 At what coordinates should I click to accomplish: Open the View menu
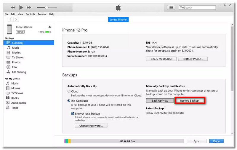tap(20, 14)
